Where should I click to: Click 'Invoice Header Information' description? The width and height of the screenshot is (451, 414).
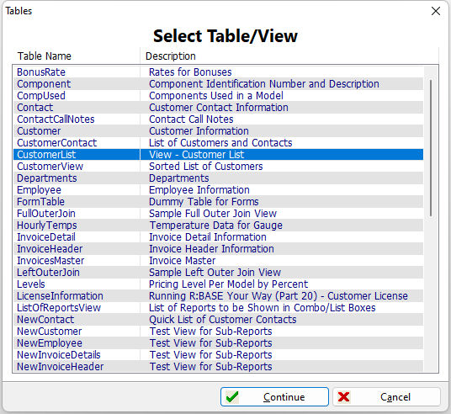[x=211, y=249]
